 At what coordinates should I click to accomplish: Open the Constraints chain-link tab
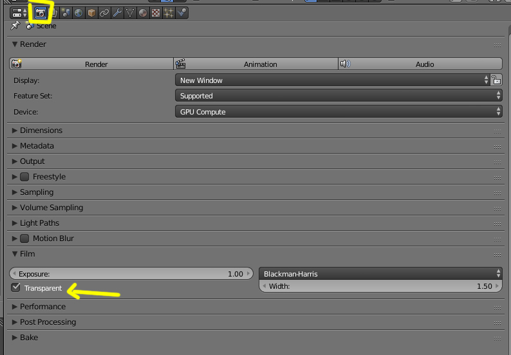(104, 13)
